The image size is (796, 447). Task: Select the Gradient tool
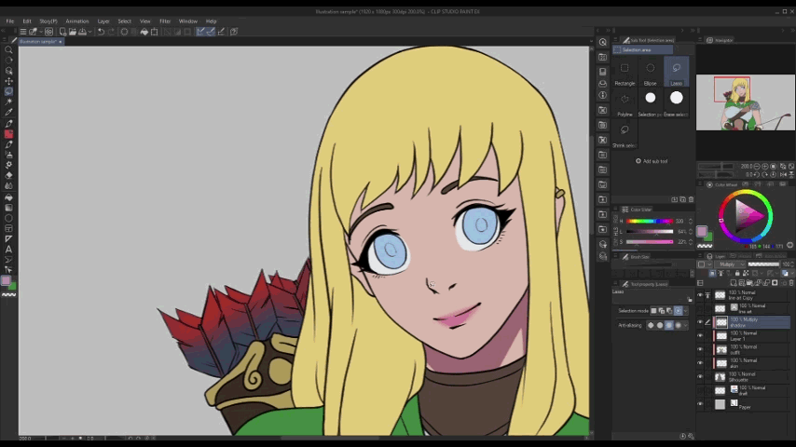coord(8,208)
